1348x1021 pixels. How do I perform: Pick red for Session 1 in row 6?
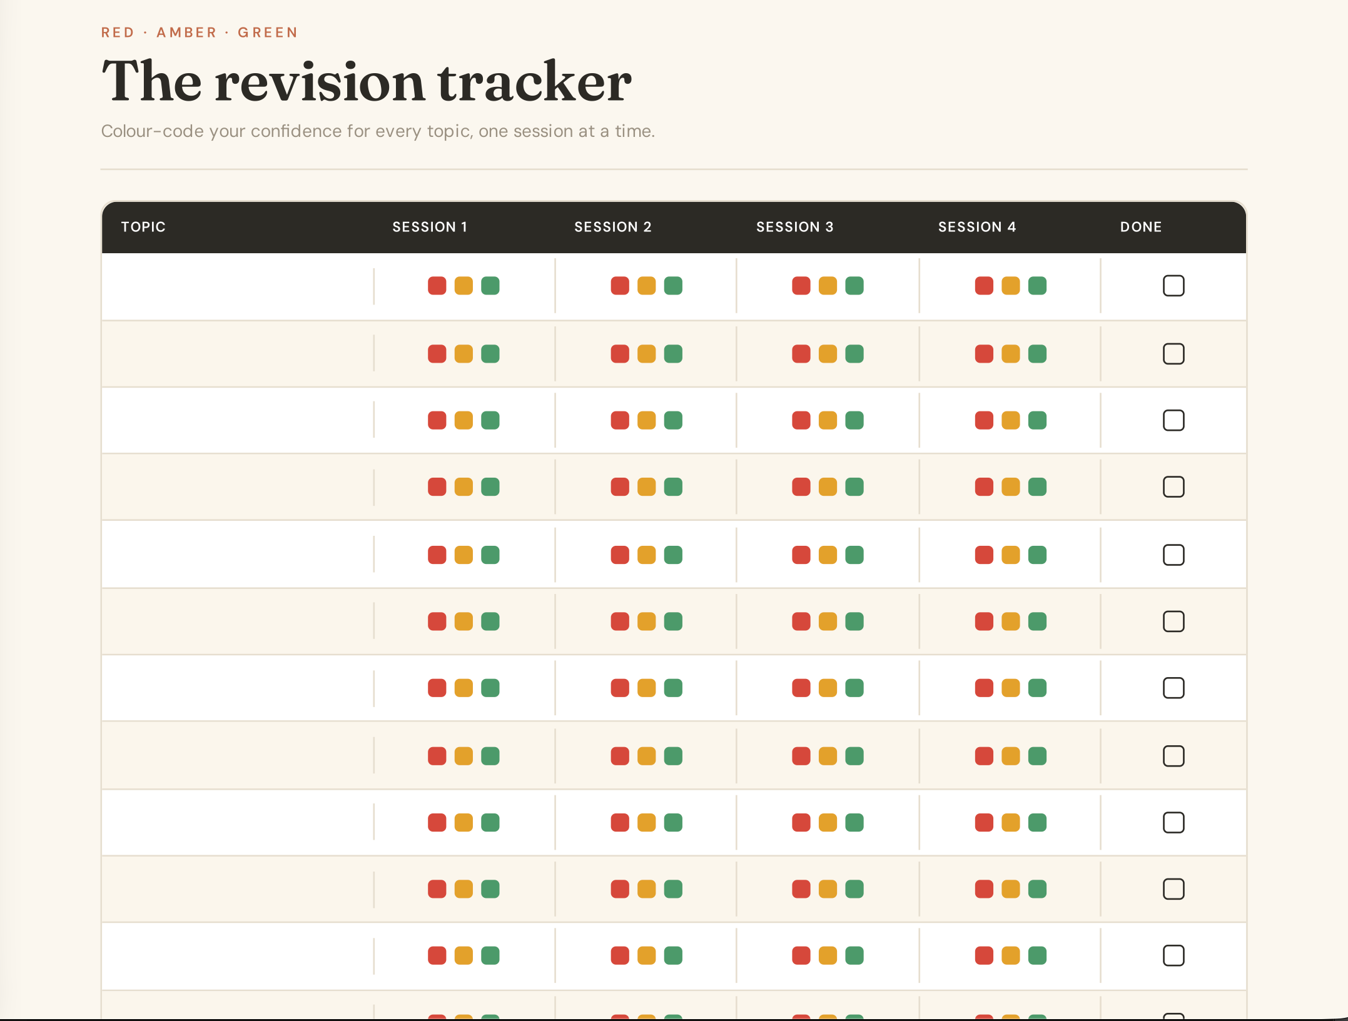437,621
